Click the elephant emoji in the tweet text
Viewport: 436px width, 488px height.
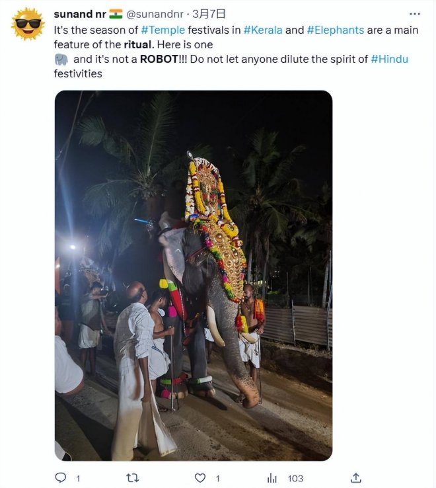61,60
